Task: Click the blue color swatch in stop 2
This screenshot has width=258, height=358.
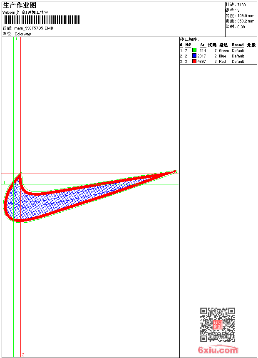Action: coord(194,55)
